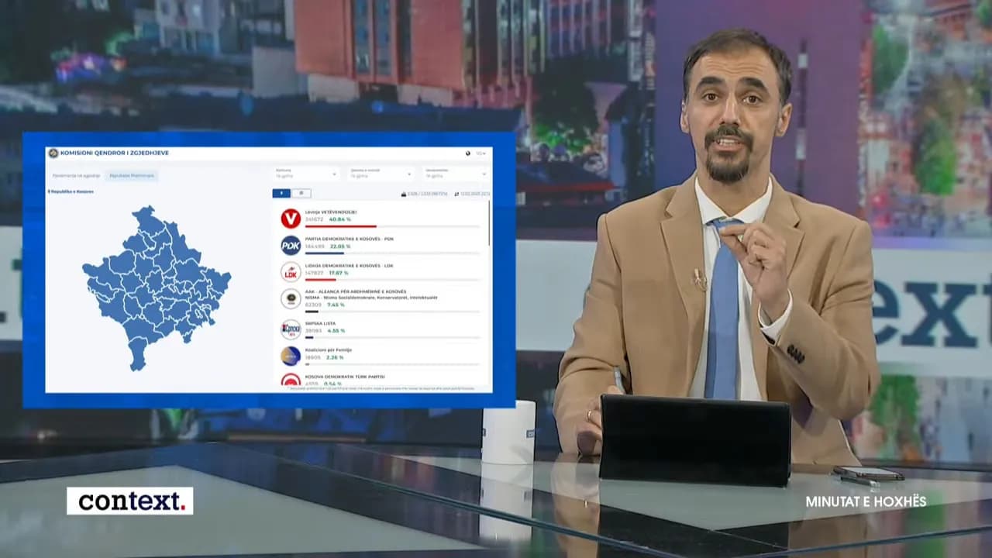The image size is (992, 558).
Task: Switch to the Pjesëmarrja në zgjedhje tab
Action: [x=76, y=176]
